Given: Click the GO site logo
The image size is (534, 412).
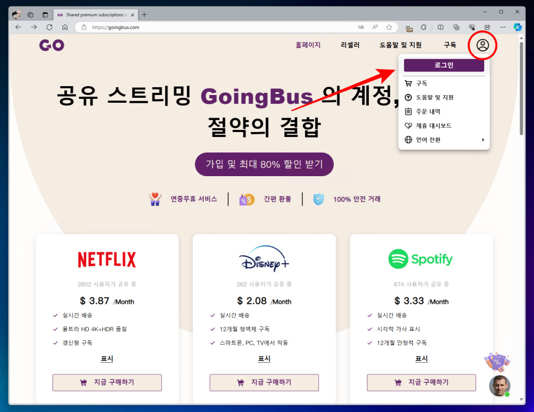Looking at the screenshot, I should [52, 45].
